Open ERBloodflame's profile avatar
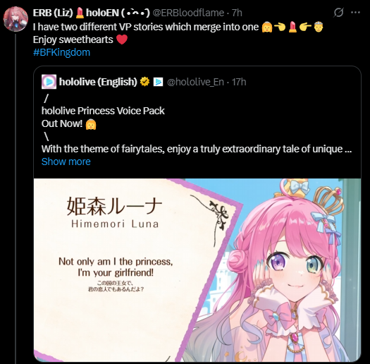This screenshot has height=364, width=370. 16,19
